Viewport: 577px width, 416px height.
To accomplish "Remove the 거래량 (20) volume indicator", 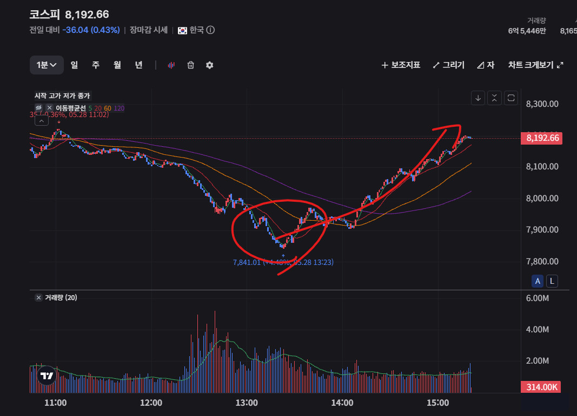I will point(38,297).
